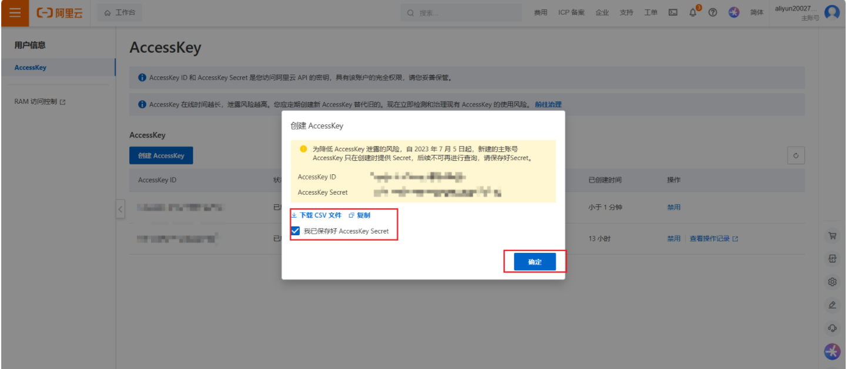
Task: Open the colorful AI assistant icon in header
Action: [x=734, y=13]
